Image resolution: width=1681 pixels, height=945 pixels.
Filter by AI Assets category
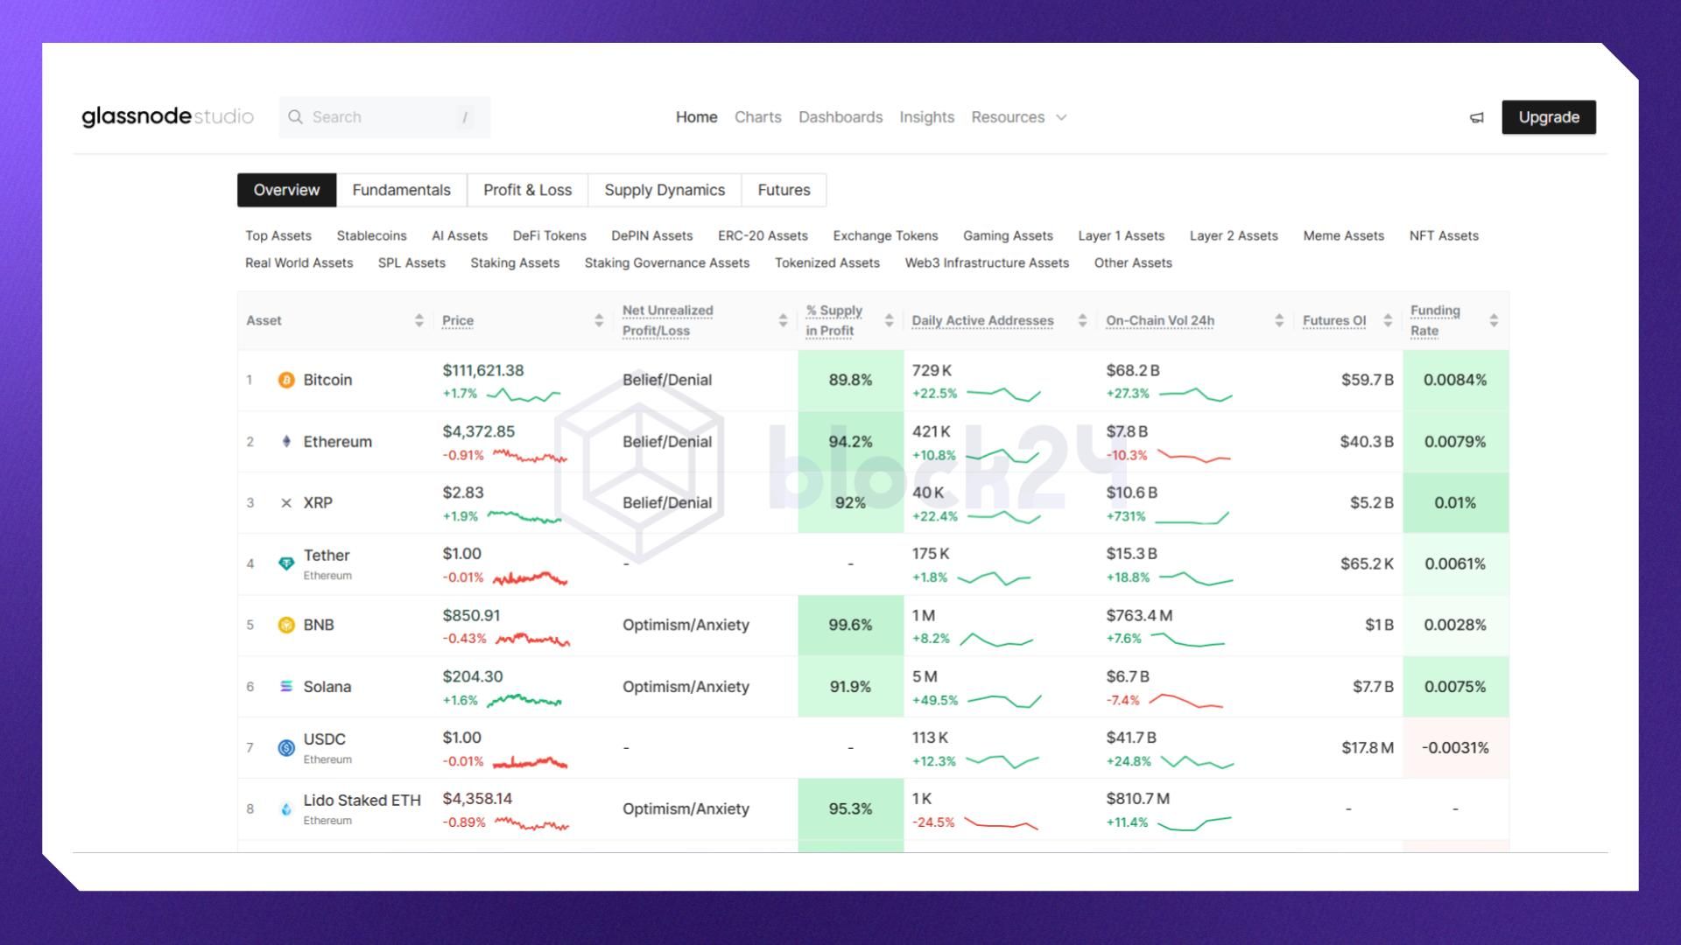pos(460,235)
